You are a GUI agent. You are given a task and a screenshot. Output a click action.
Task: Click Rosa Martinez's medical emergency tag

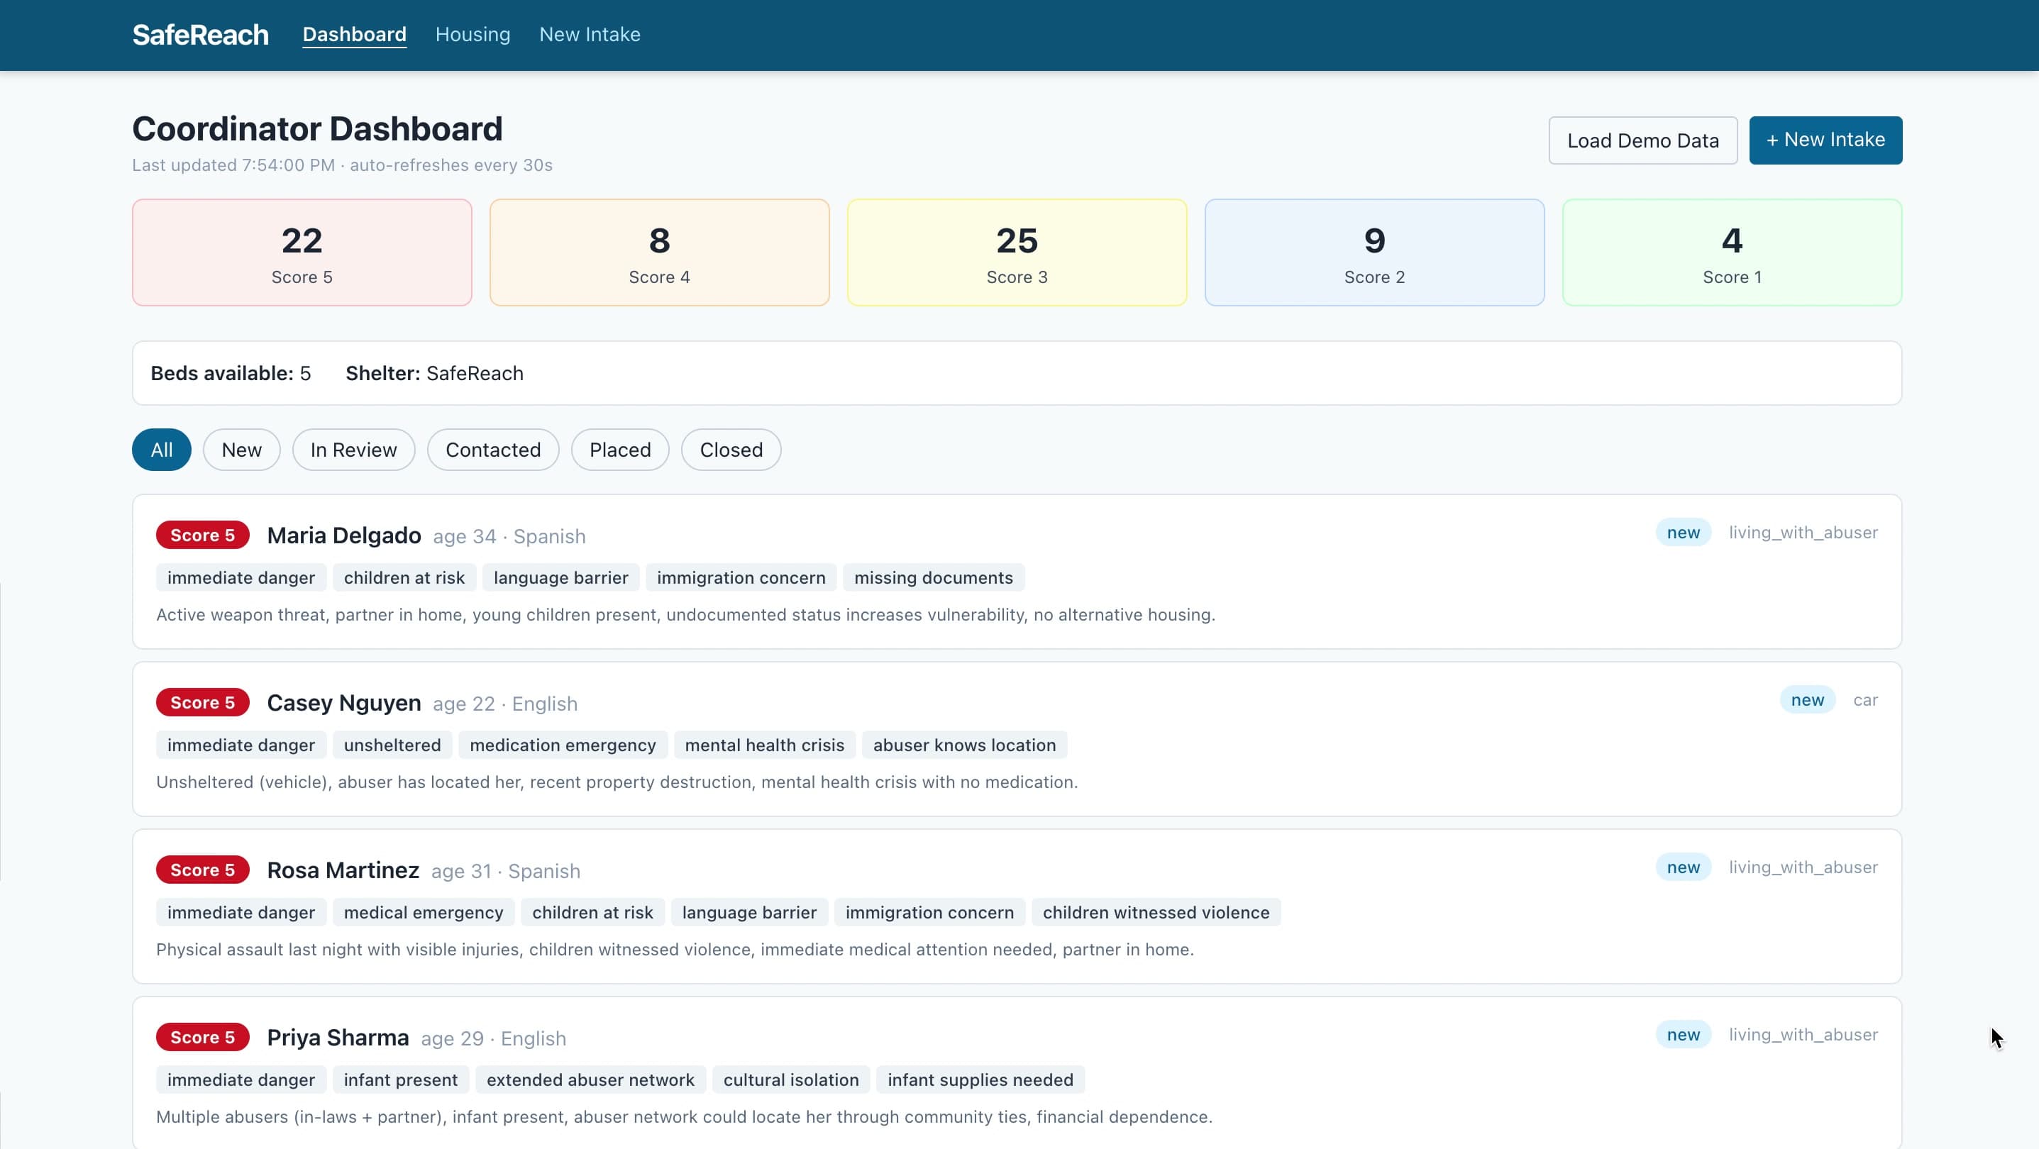[424, 912]
